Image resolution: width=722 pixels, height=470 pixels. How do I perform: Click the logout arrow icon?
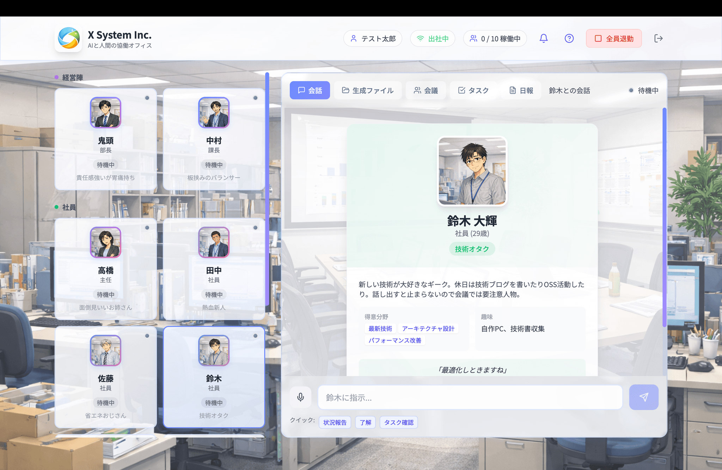pos(658,38)
